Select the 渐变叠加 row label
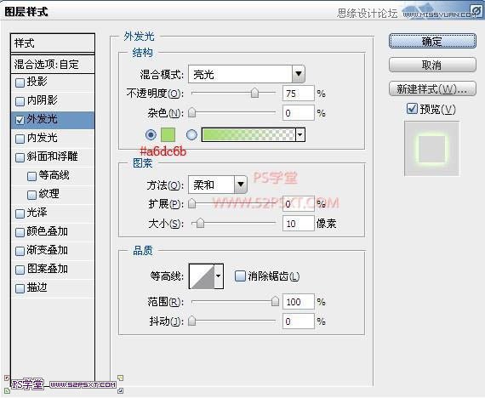Screen dimensions: 485x398 47,250
